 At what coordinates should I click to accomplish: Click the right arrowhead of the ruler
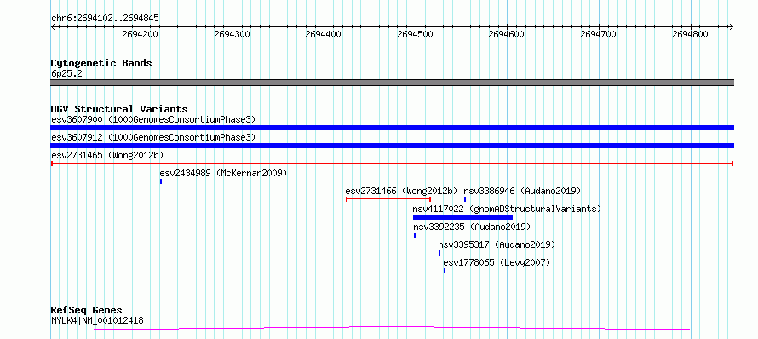tap(732, 27)
